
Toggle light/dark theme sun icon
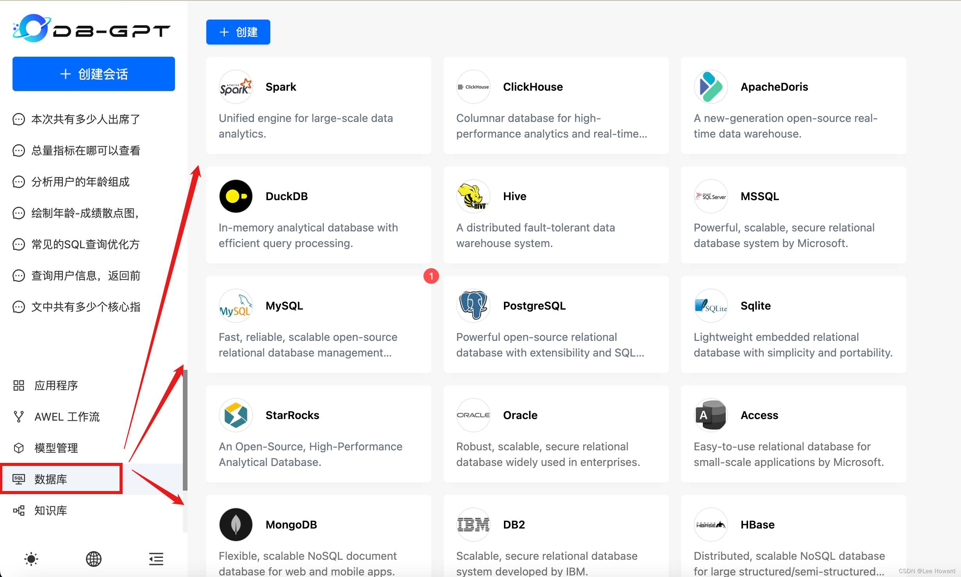tap(31, 559)
